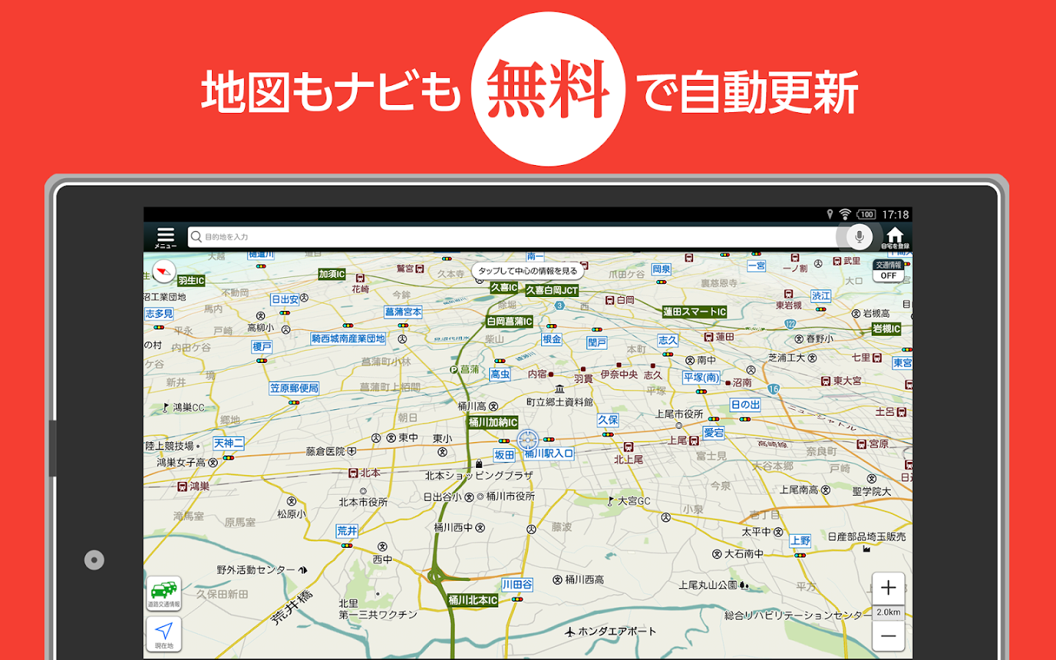Tap the 藤倉医院 clinic label

331,451
